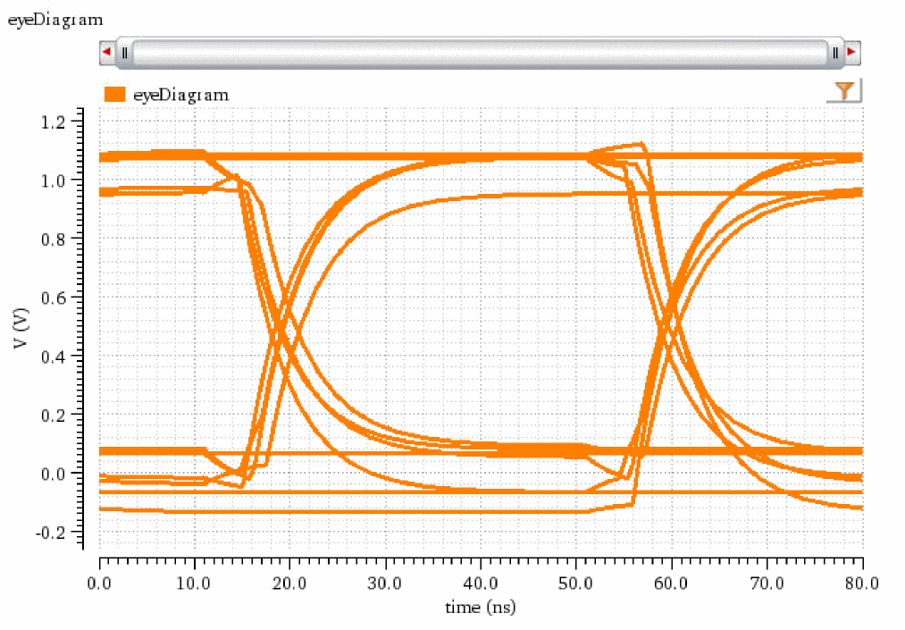Click the right eye crossing point near 60 ns
The width and height of the screenshot is (905, 630).
tap(668, 329)
